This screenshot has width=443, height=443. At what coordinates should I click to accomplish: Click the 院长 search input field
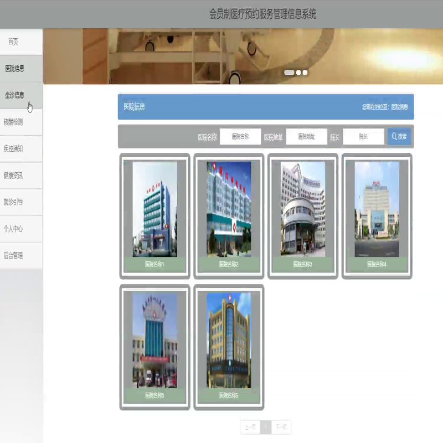point(363,137)
